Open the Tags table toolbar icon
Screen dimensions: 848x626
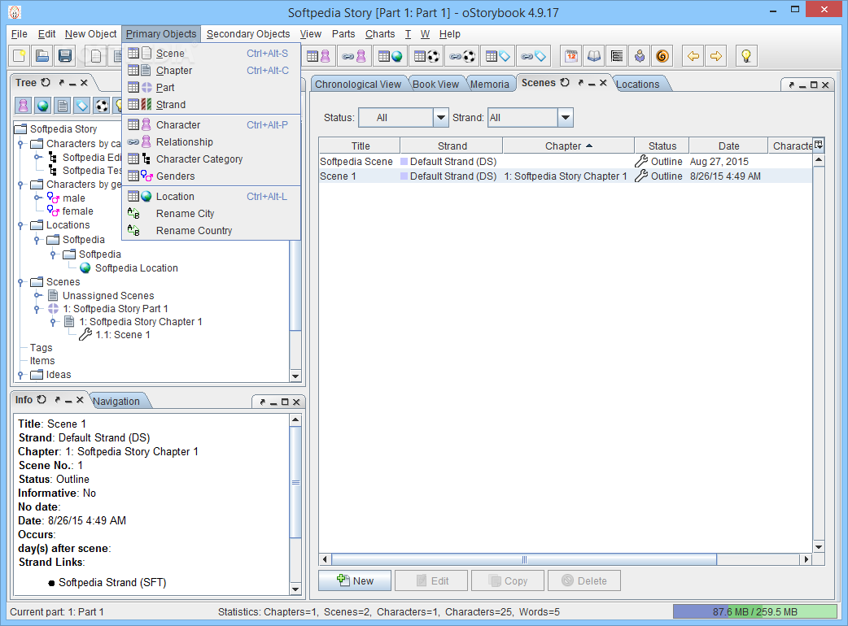coord(497,55)
